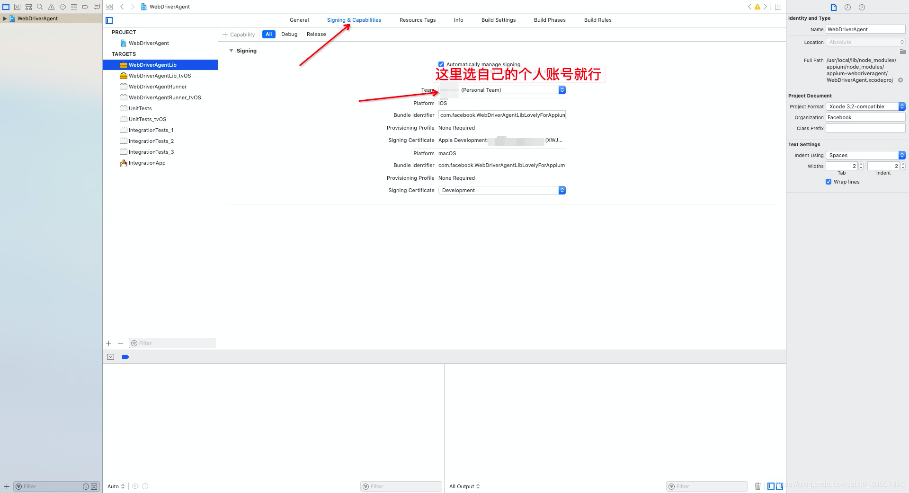Clear console with the trash icon
The width and height of the screenshot is (909, 493).
click(x=757, y=486)
